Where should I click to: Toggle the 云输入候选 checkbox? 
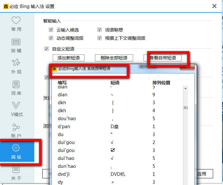click(51, 30)
